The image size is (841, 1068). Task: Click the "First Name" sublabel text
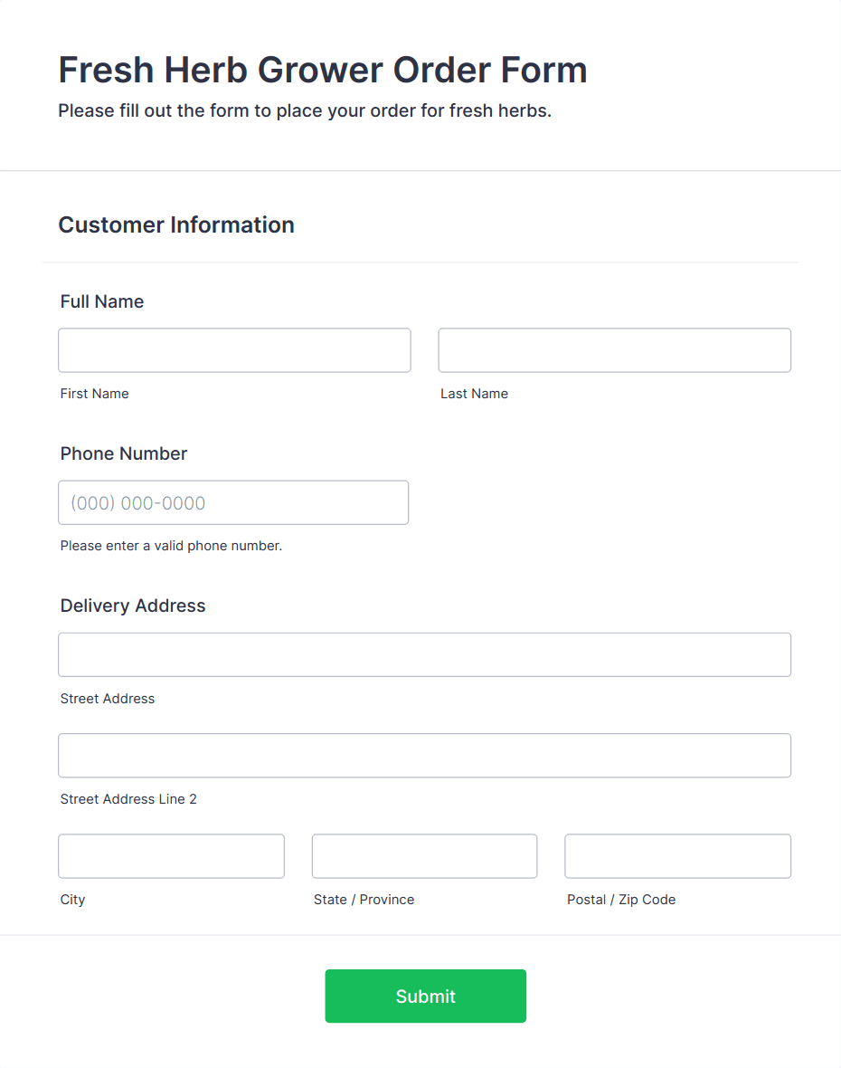95,394
